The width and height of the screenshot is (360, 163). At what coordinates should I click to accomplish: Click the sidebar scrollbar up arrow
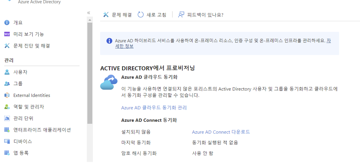point(90,20)
